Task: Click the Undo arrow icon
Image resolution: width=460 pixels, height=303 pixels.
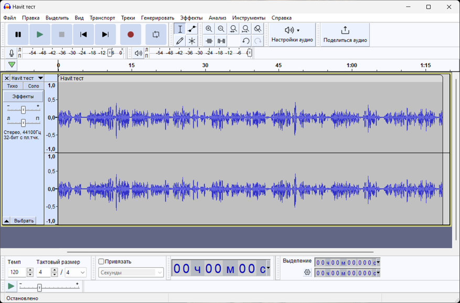Action: click(x=245, y=41)
